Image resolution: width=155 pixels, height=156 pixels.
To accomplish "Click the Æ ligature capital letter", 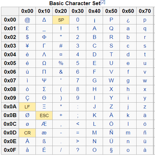I will tap(44, 124).
